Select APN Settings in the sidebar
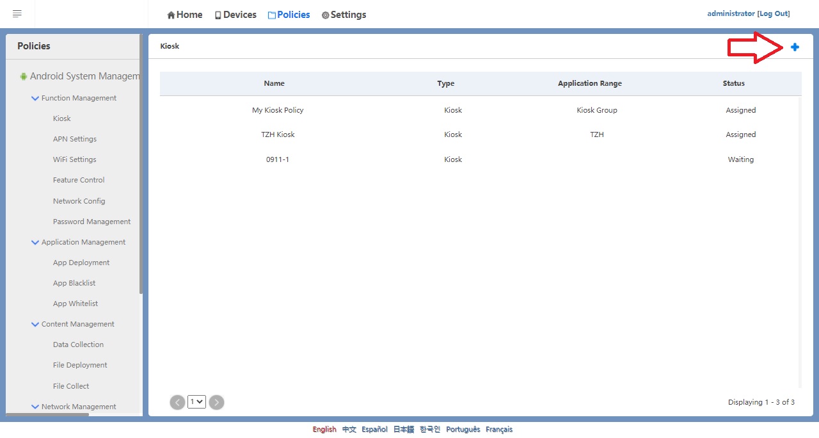The width and height of the screenshot is (819, 438). tap(74, 139)
